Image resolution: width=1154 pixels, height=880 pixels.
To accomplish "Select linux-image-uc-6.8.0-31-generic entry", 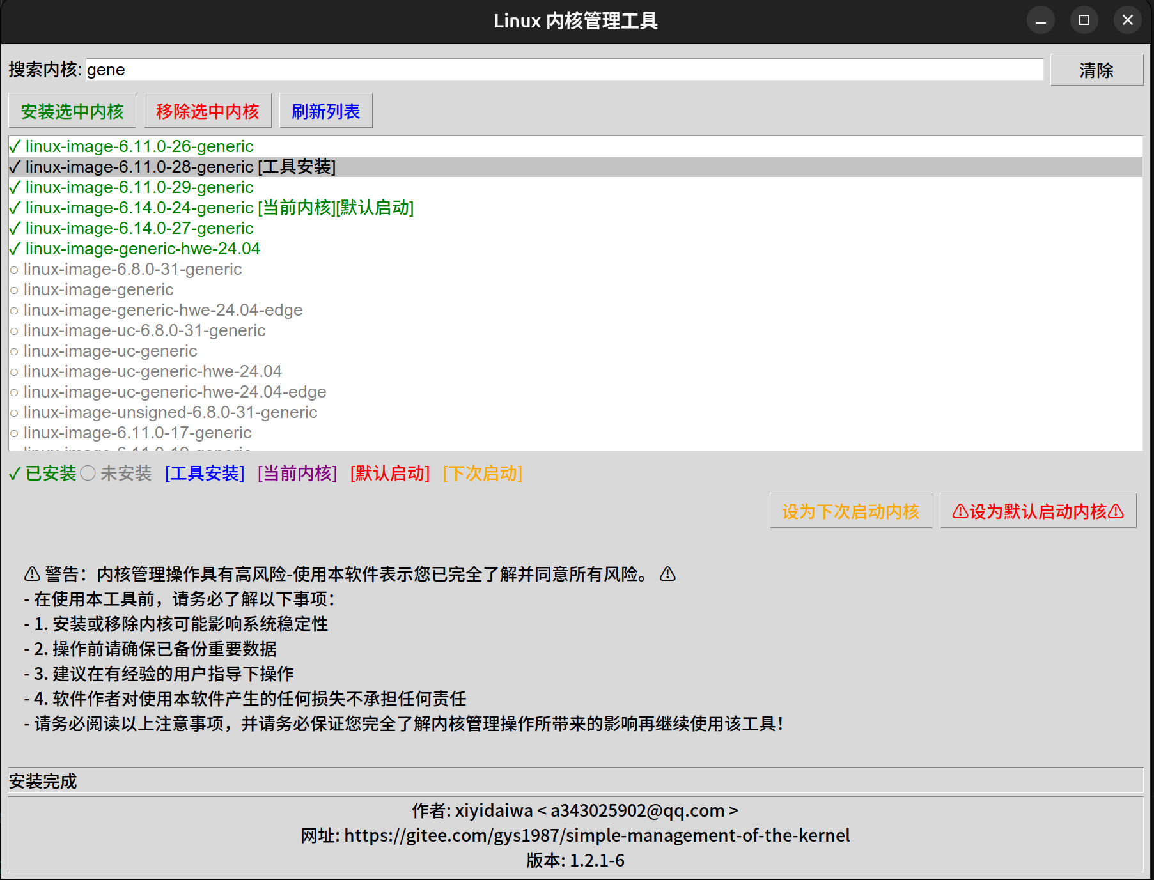I will (x=575, y=330).
